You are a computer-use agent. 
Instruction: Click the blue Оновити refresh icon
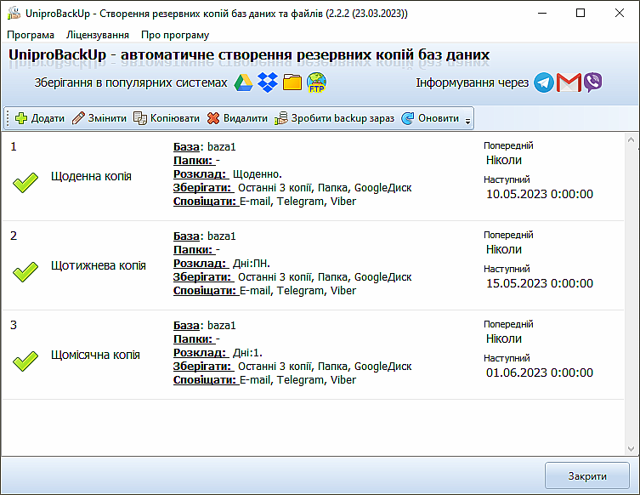[408, 118]
